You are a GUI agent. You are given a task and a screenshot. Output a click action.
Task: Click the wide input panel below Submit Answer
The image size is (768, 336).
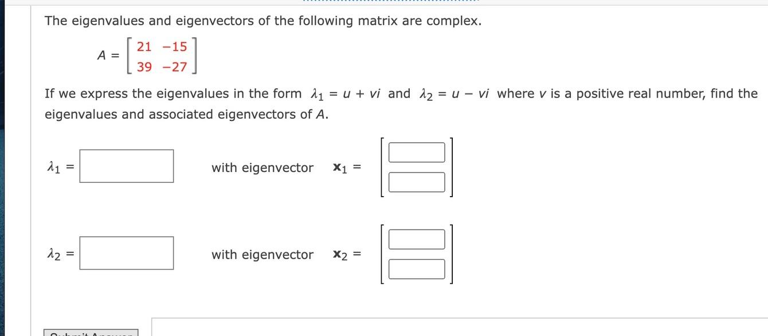(x=459, y=327)
